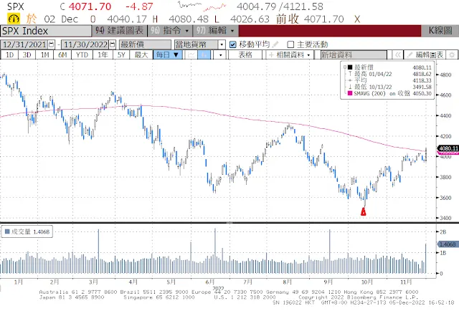The height and width of the screenshot is (316, 459).
Task: Click the SPX Index security field
Action: click(46, 31)
